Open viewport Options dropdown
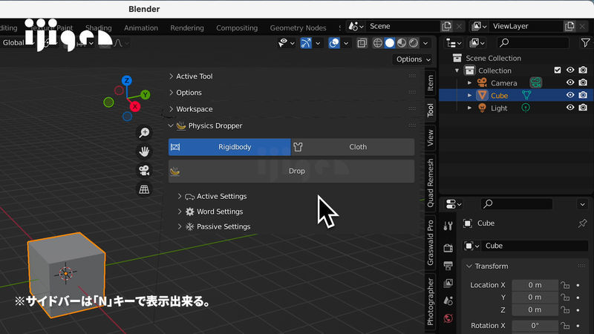Image resolution: width=594 pixels, height=334 pixels. click(x=413, y=59)
